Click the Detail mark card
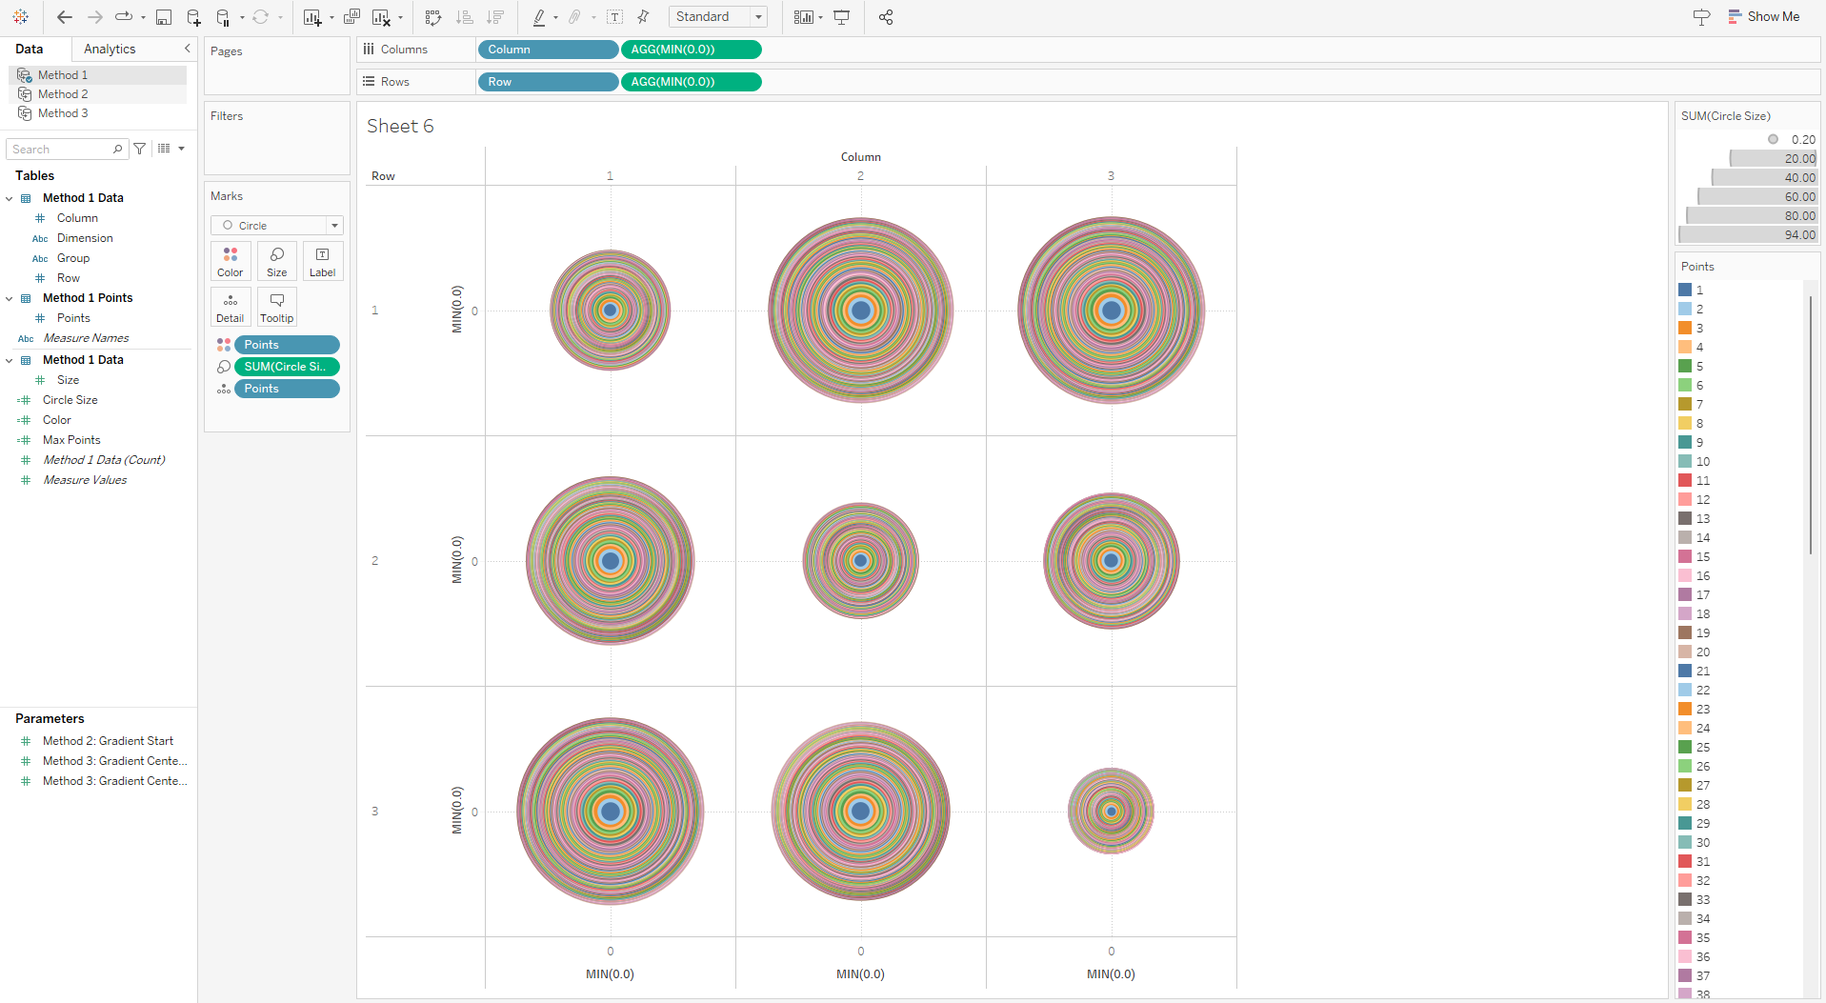The width and height of the screenshot is (1826, 1003). click(x=230, y=306)
